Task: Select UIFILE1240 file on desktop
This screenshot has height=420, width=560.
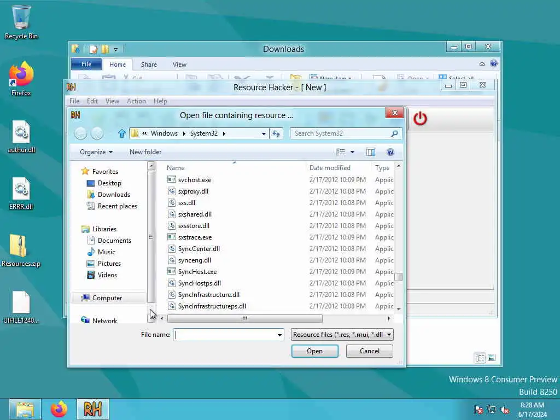Action: tap(21, 307)
